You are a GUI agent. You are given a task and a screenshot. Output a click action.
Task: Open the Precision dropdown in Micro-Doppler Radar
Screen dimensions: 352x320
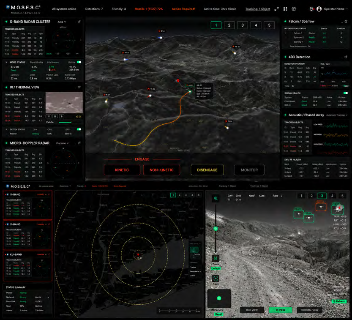click(63, 143)
